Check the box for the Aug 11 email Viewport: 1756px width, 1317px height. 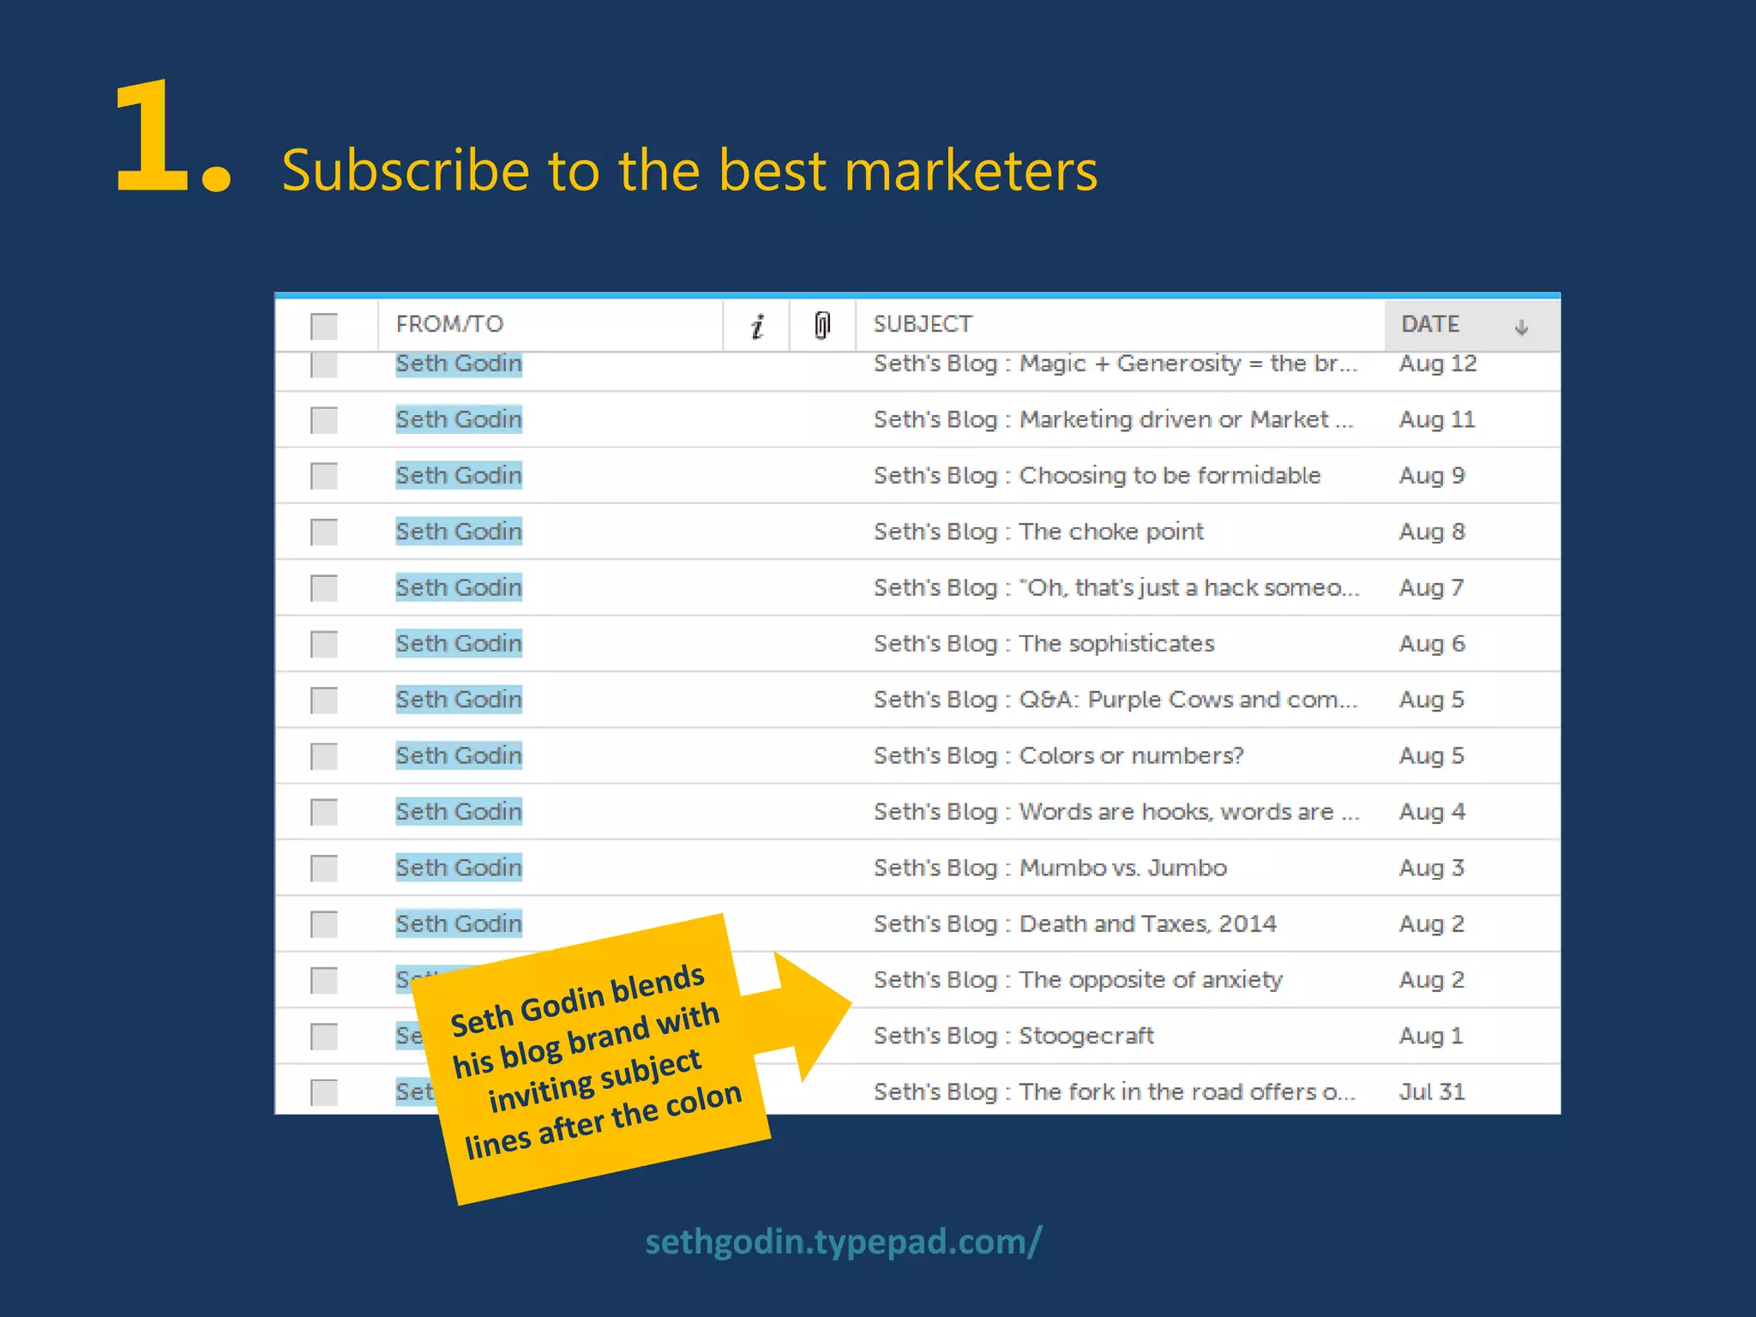(324, 420)
